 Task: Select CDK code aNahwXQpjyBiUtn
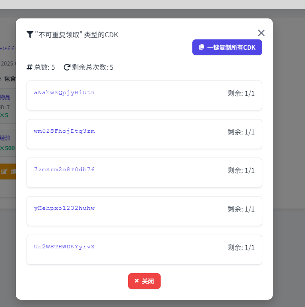point(64,92)
